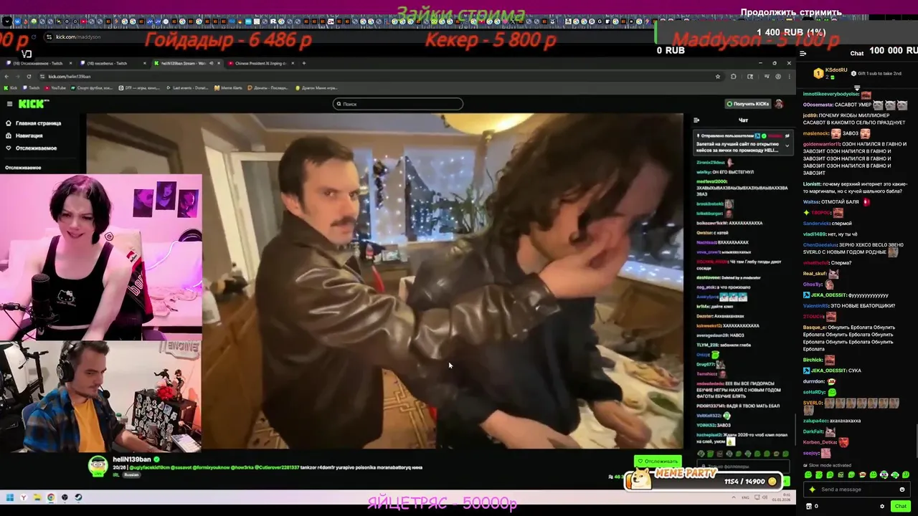Open KSdotRU leaderboard entry
This screenshot has width=918, height=516.
[831, 72]
